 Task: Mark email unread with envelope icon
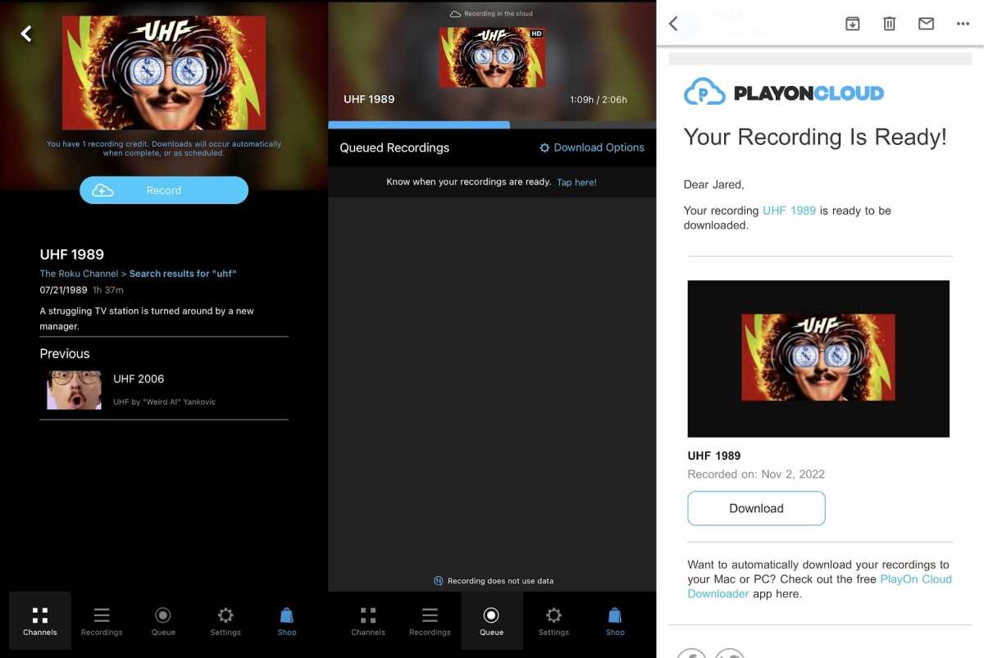[x=926, y=24]
